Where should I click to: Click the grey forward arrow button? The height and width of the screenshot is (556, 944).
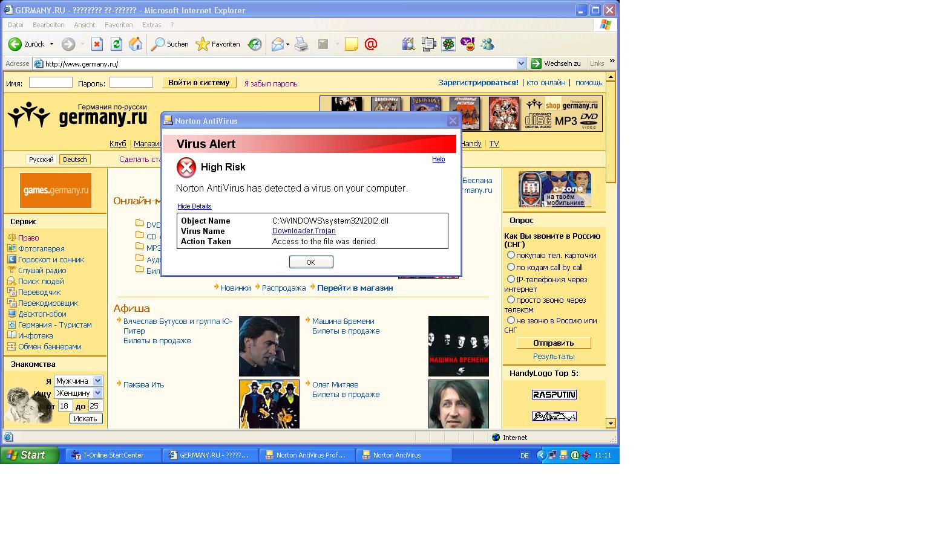point(68,44)
